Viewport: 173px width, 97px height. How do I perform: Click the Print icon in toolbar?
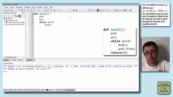click(x=28, y=10)
